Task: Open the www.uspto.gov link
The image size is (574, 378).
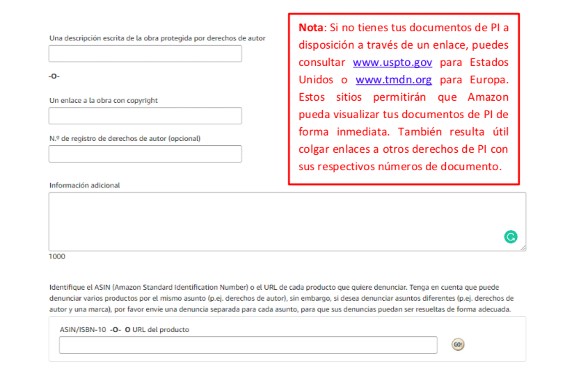Action: tap(392, 63)
